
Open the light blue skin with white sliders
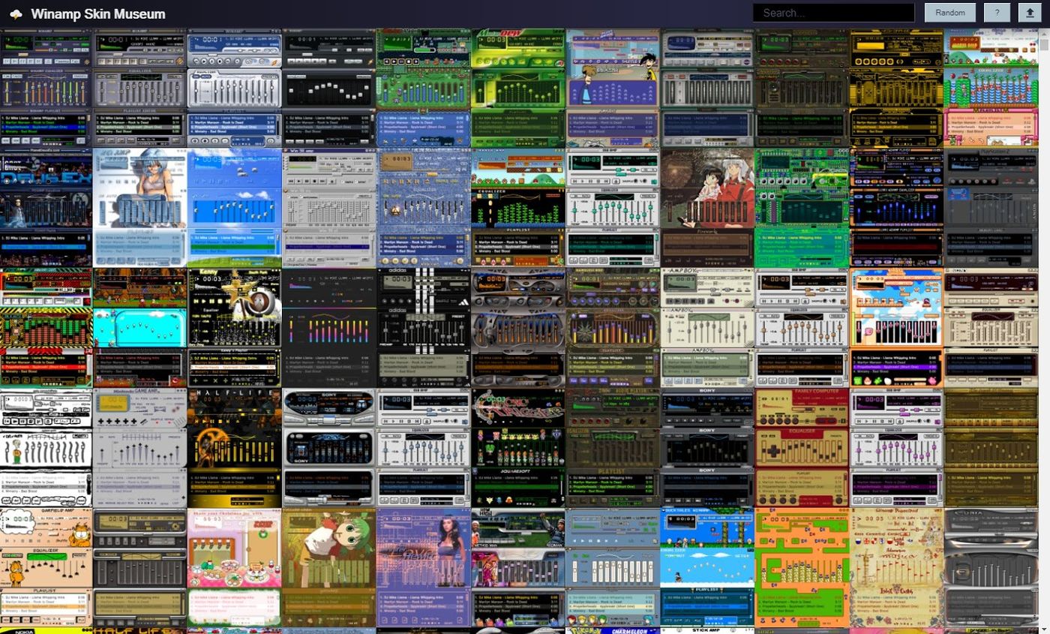tap(613, 568)
